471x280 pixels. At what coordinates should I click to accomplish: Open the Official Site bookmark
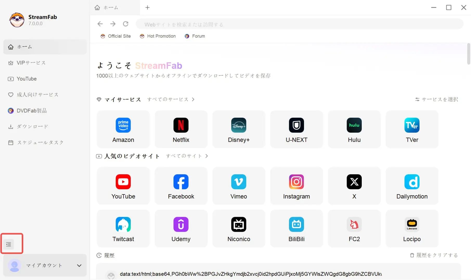116,36
